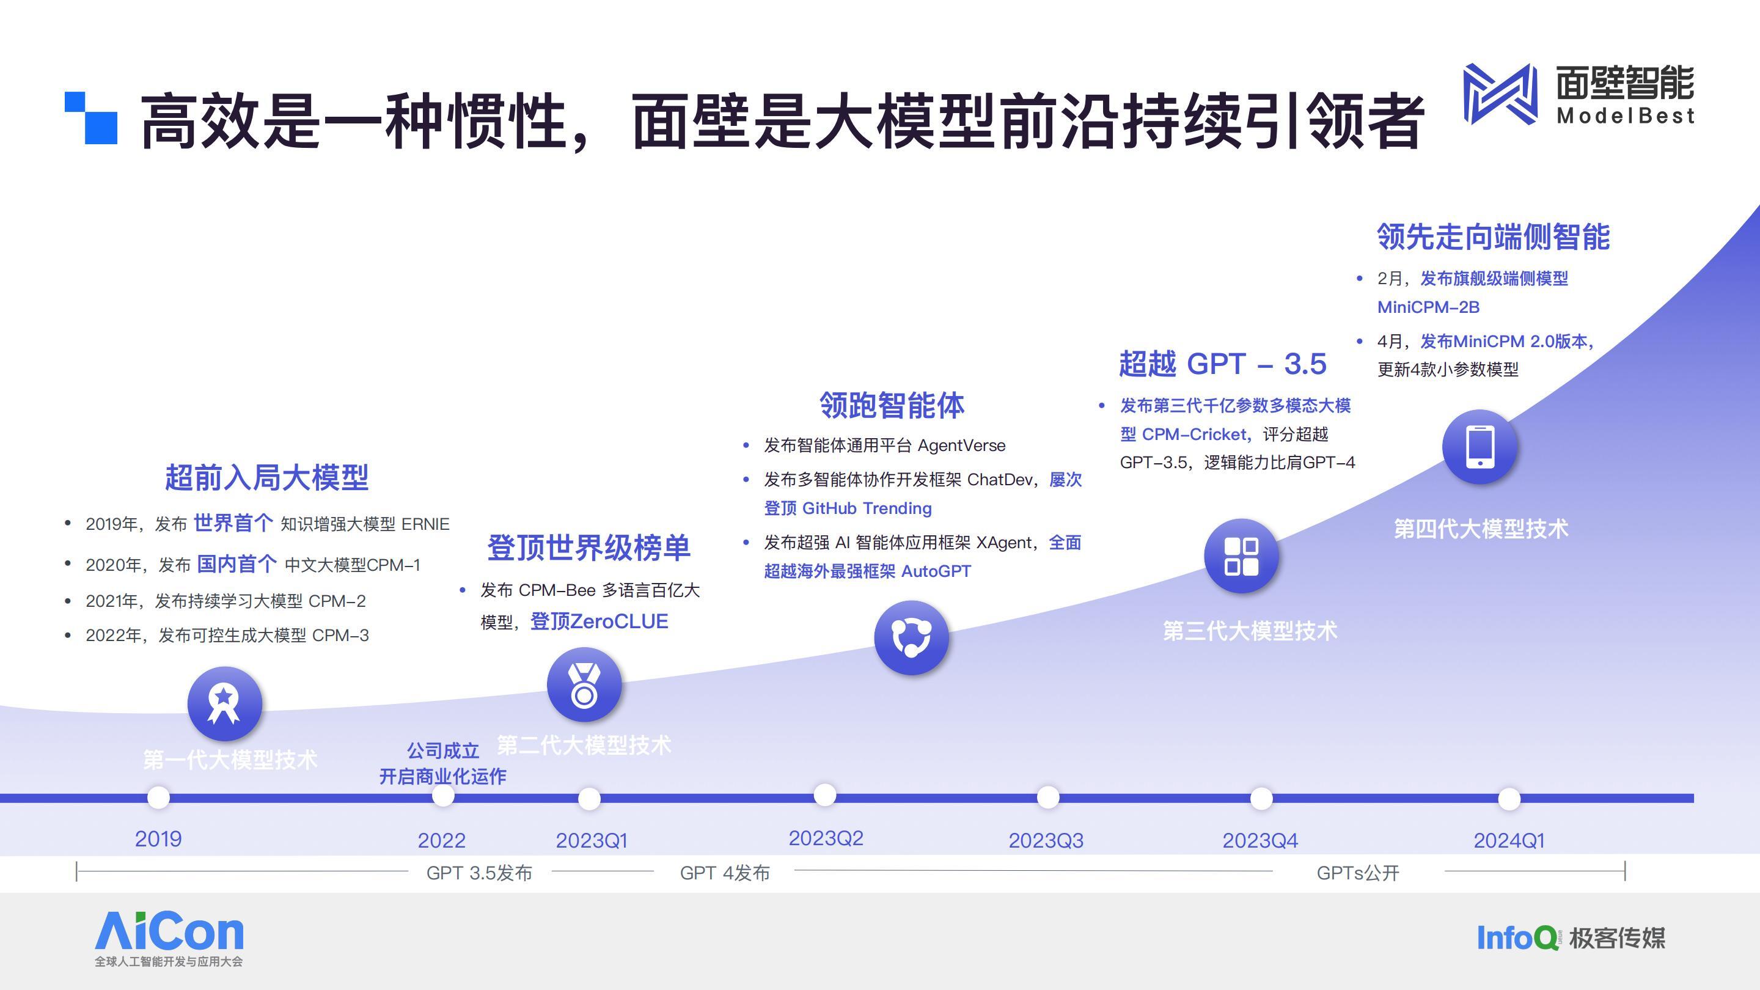Click the quarter label 2023Q4

point(1260,840)
